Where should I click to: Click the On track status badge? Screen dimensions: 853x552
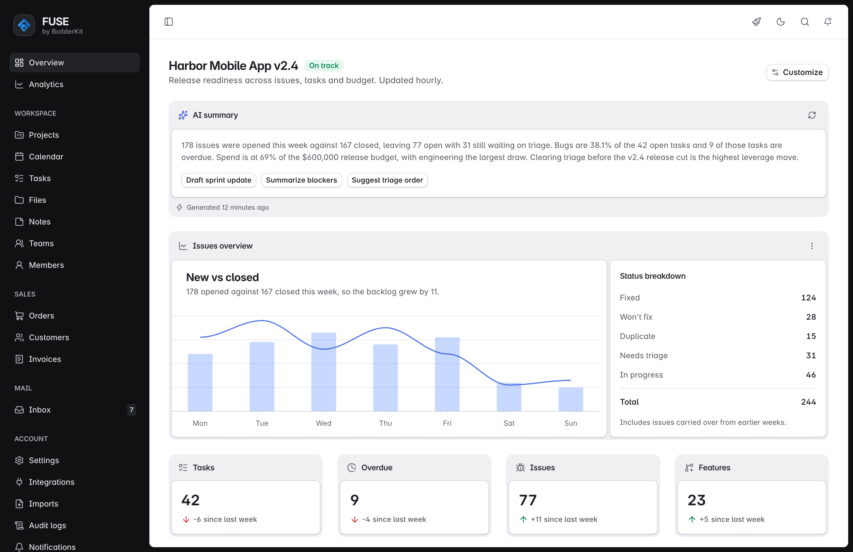pos(323,66)
